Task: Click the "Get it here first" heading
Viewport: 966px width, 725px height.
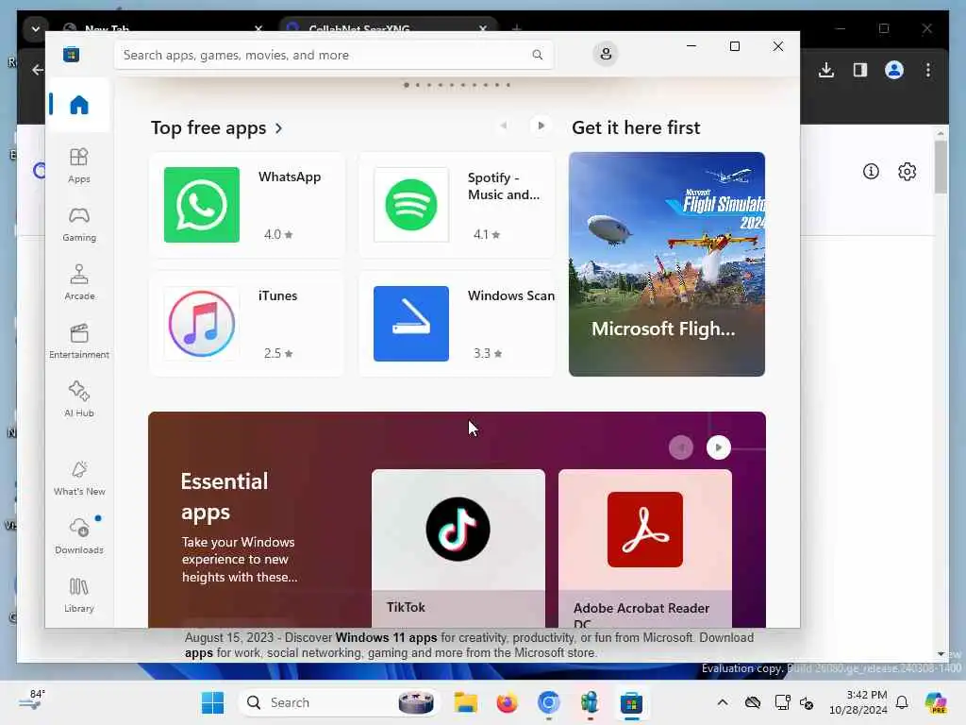Action: click(636, 127)
